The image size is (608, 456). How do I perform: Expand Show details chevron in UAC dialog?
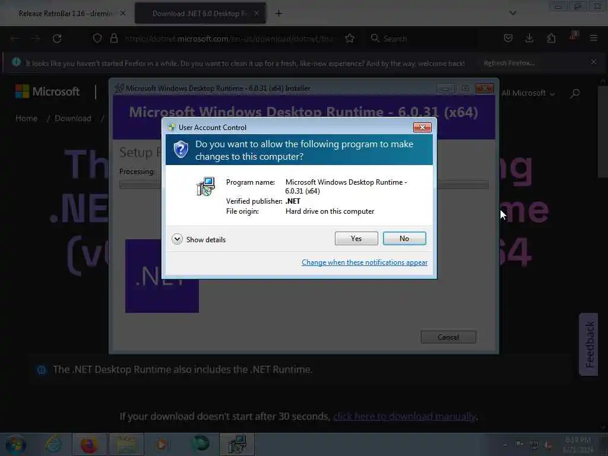(x=177, y=239)
